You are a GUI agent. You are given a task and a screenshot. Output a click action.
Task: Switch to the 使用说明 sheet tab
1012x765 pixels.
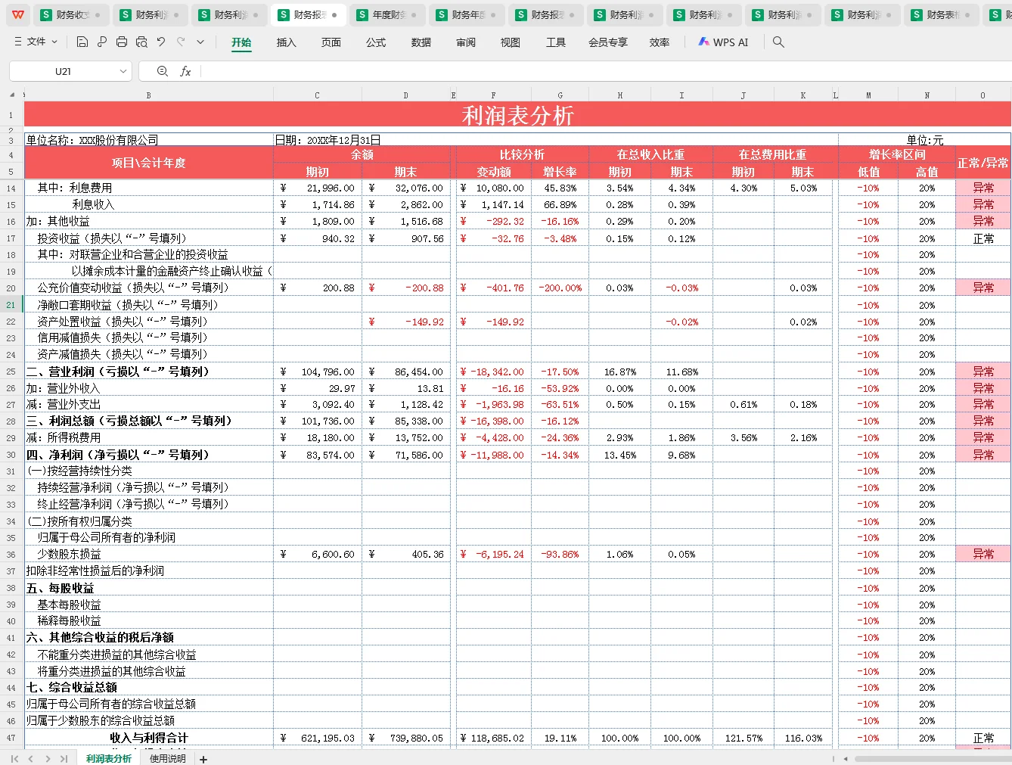tap(166, 757)
